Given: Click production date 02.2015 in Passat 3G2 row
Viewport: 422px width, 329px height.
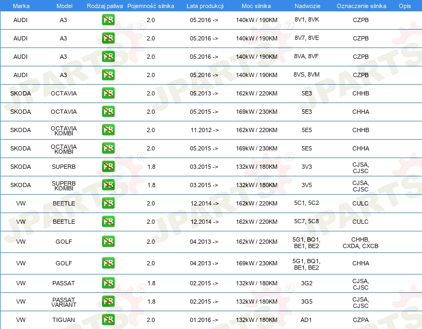Looking at the screenshot, I should [x=204, y=283].
